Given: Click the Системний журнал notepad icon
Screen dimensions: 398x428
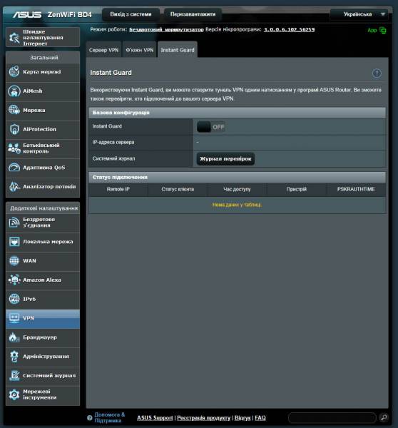Looking at the screenshot, I should 14,375.
